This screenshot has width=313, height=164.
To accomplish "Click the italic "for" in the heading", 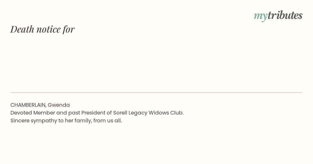I will 69,29.
